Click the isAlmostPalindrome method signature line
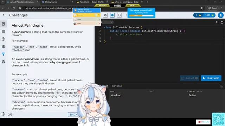This screenshot has height=126, width=225. [148, 31]
